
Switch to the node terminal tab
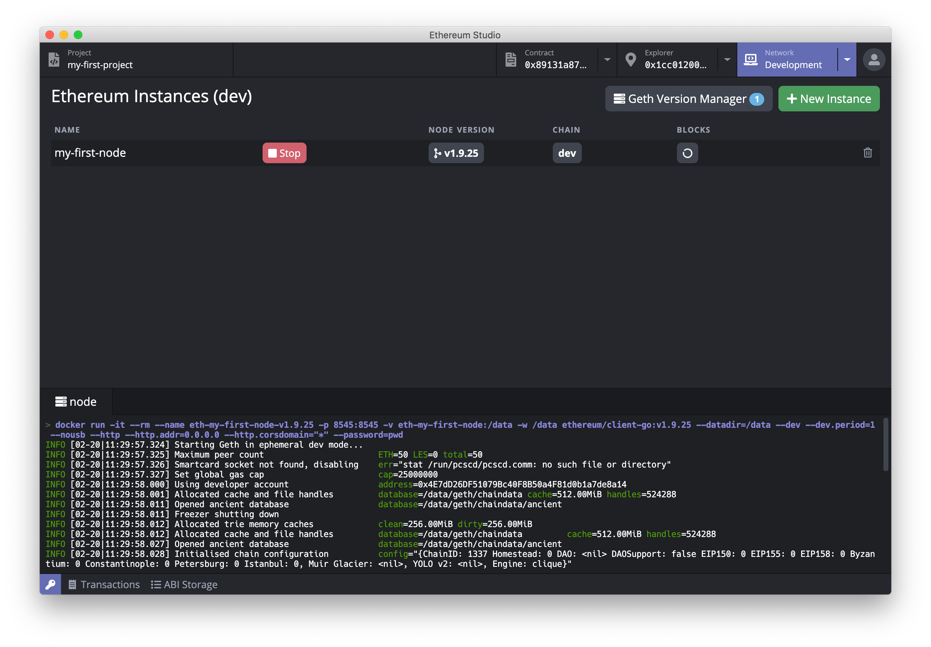click(x=76, y=402)
